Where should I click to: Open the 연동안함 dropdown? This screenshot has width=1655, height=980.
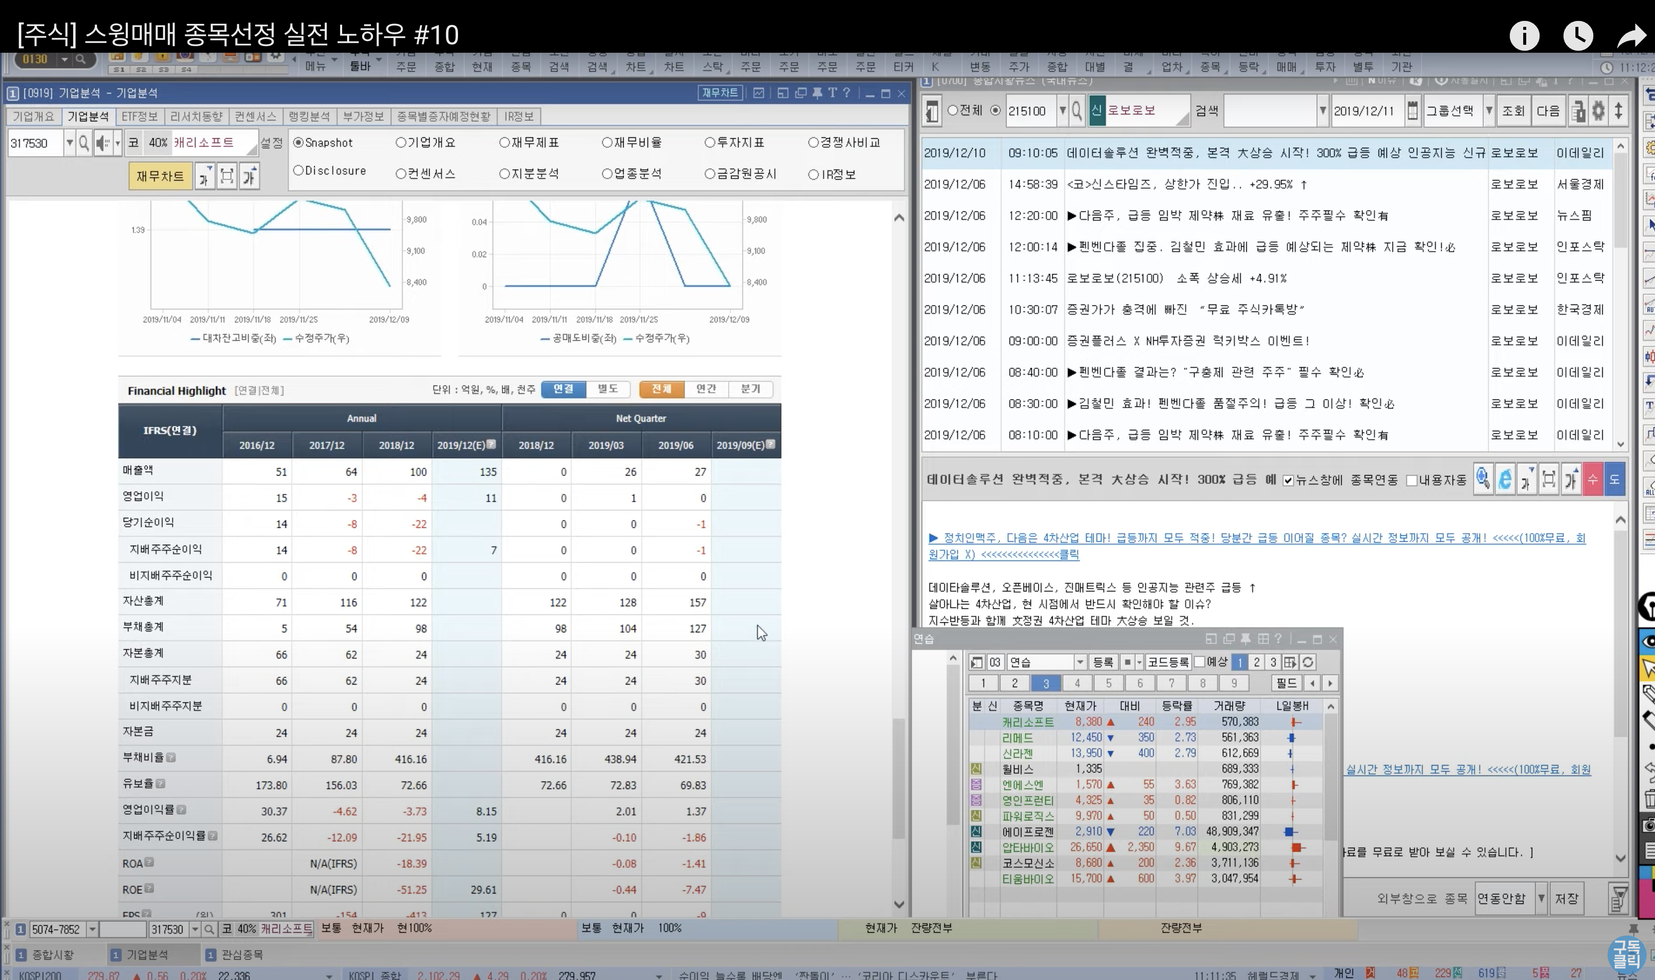(x=1541, y=898)
